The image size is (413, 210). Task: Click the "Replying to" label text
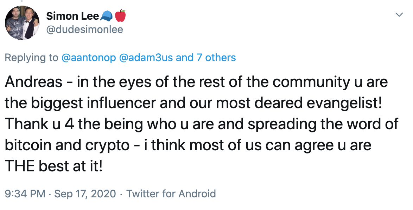pos(32,58)
